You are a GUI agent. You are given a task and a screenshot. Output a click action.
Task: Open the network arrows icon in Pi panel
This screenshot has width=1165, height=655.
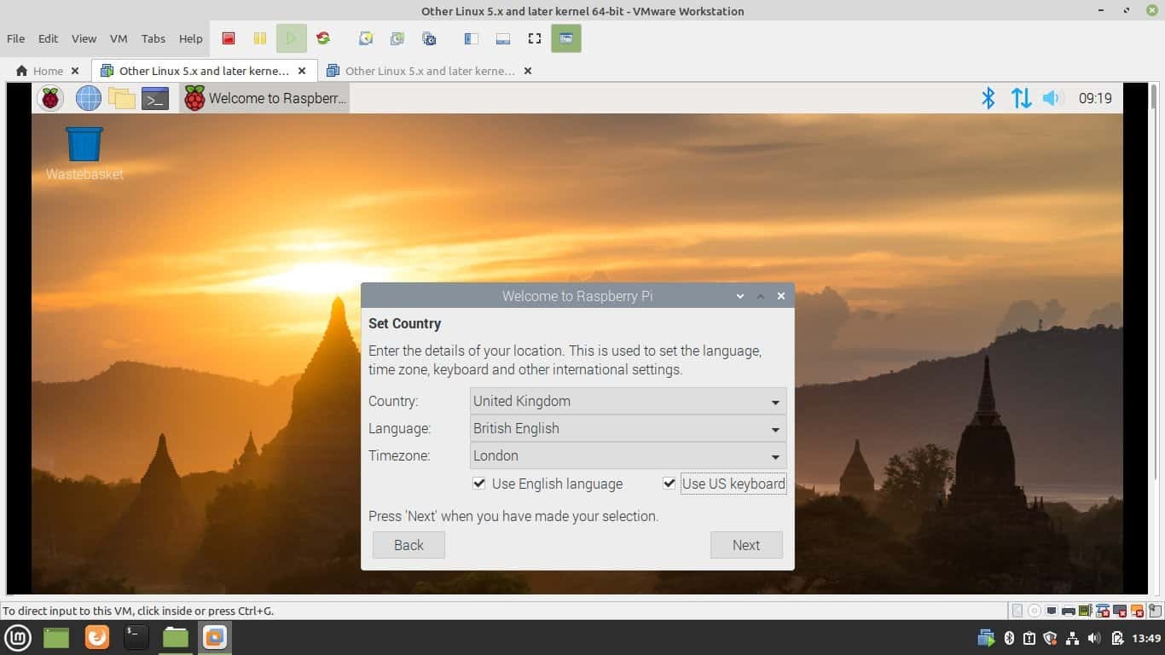click(x=1021, y=98)
